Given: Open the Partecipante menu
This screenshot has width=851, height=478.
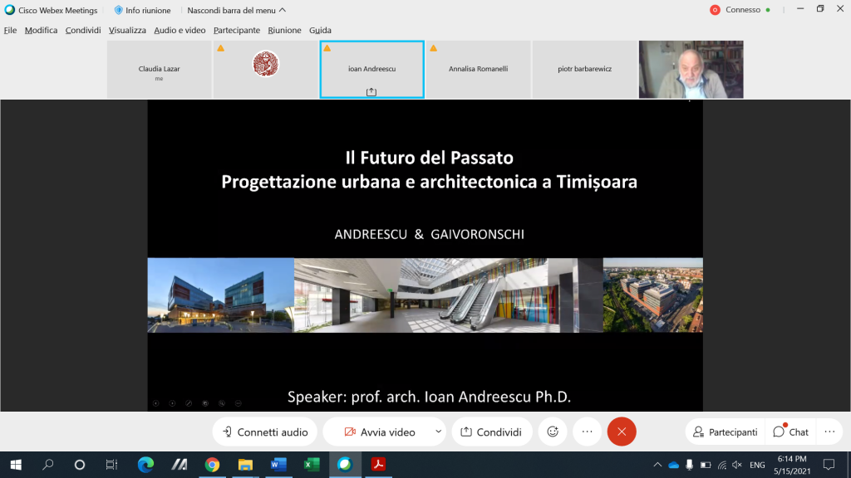Looking at the screenshot, I should (236, 30).
